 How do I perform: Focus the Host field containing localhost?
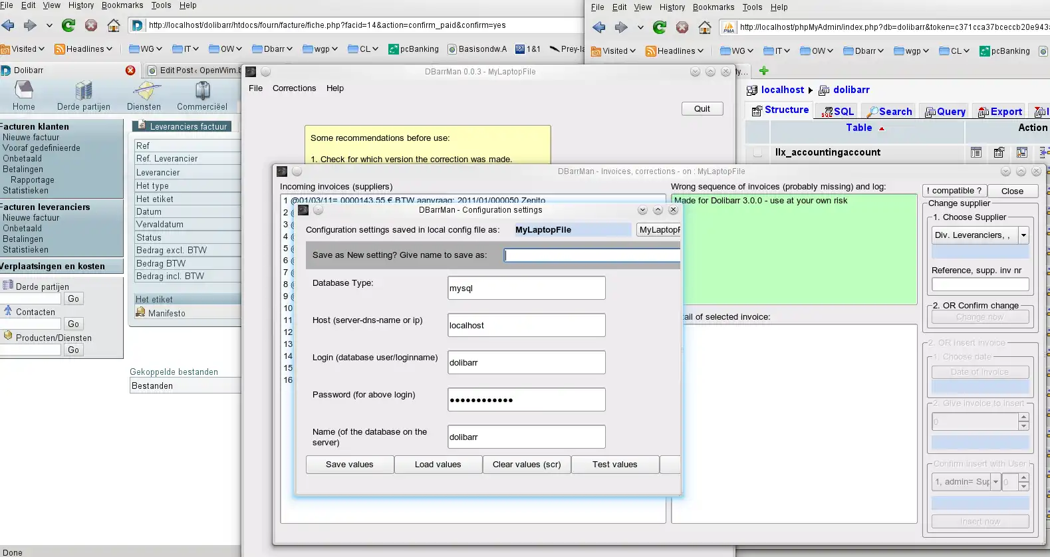point(527,326)
